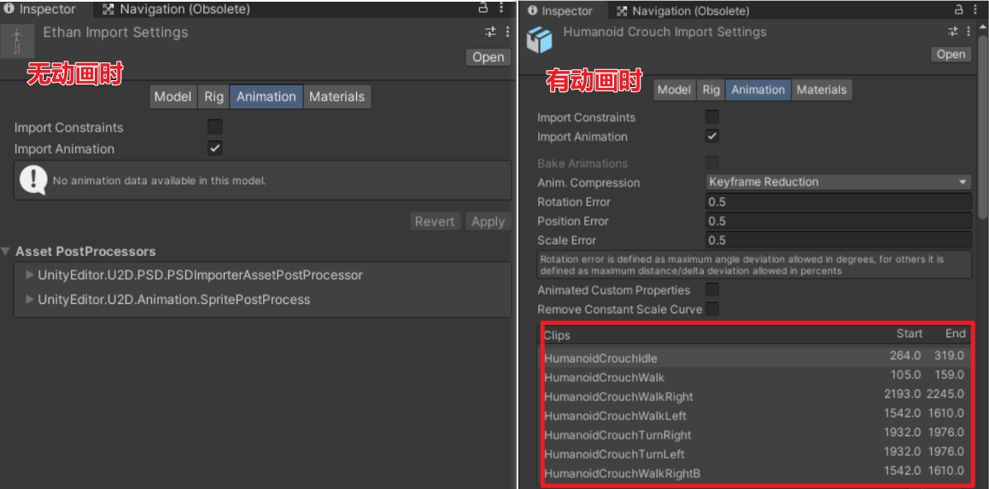Uncheck Import Animation in Humanoid Crouch panel
The height and width of the screenshot is (489, 989).
(712, 136)
